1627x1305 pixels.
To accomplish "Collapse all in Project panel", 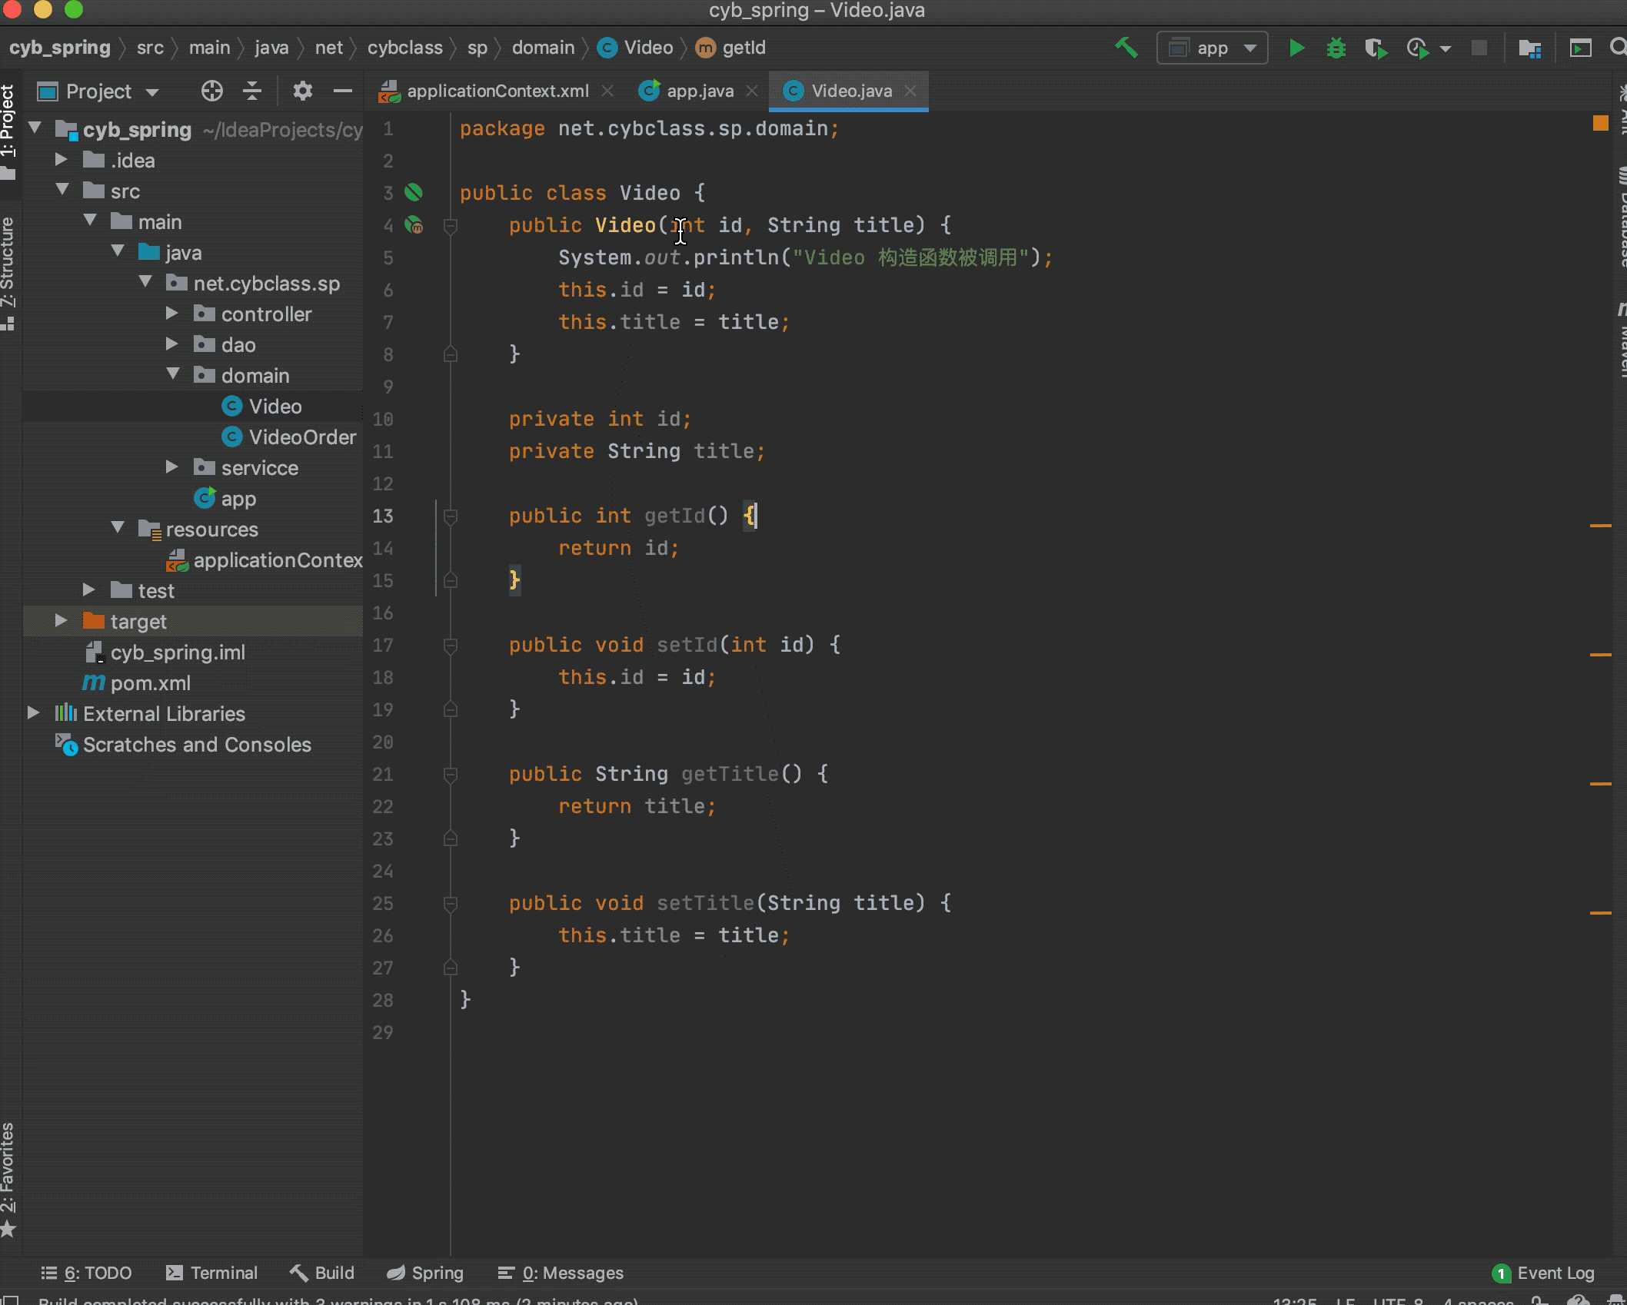I will coord(252,91).
